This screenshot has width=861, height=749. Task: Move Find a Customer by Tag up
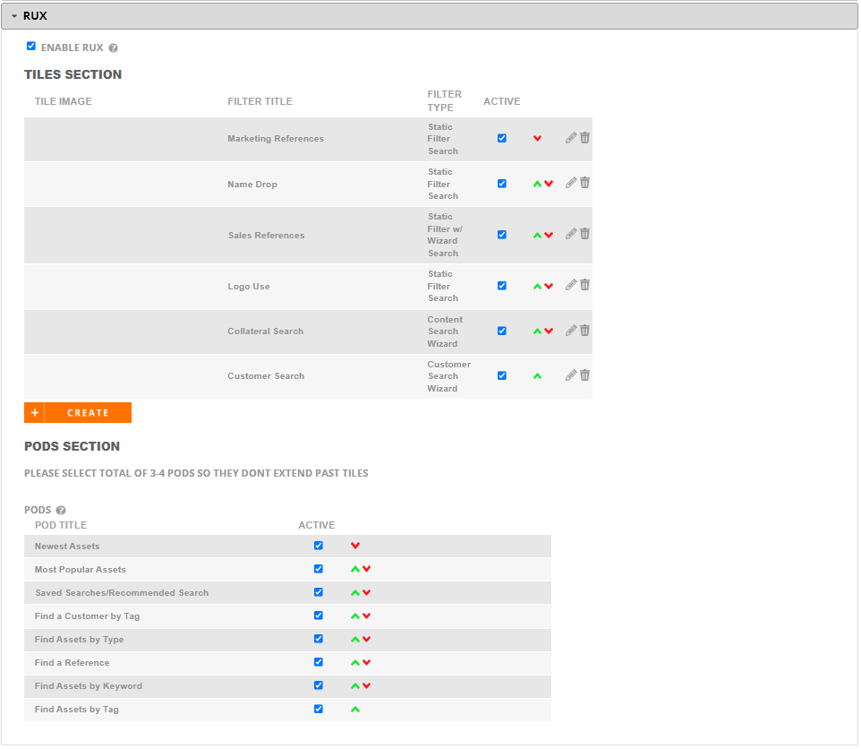pos(355,616)
